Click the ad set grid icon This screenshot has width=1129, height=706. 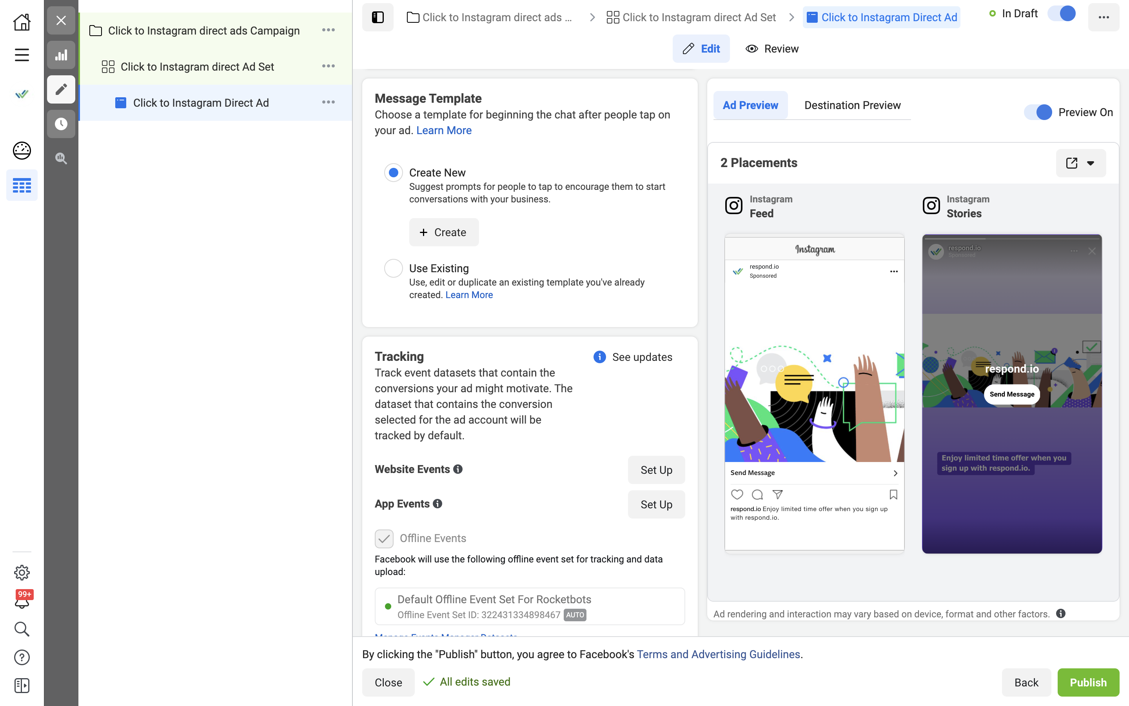point(107,67)
